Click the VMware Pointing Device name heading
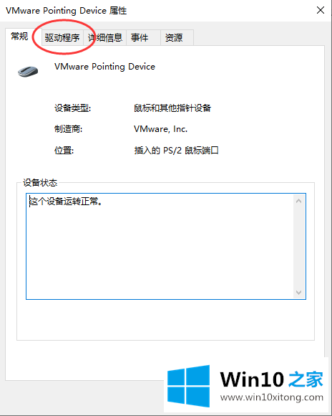This screenshot has height=416, width=332. click(x=104, y=67)
